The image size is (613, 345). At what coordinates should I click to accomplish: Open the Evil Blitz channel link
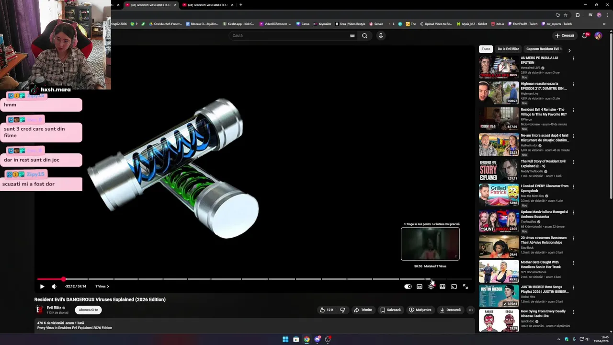pyautogui.click(x=54, y=308)
